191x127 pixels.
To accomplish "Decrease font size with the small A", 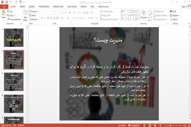I will click(65, 13).
